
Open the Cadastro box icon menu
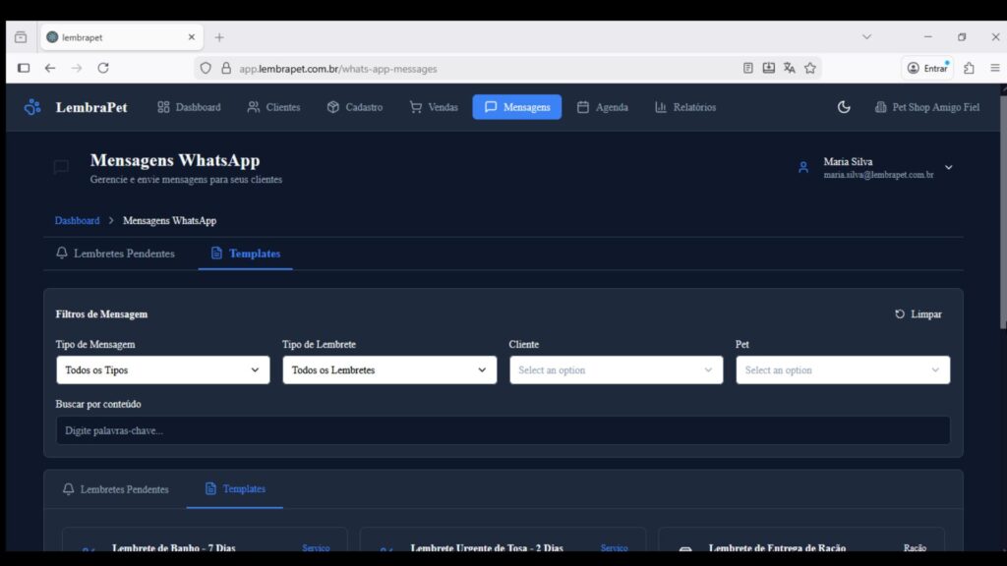pos(354,107)
